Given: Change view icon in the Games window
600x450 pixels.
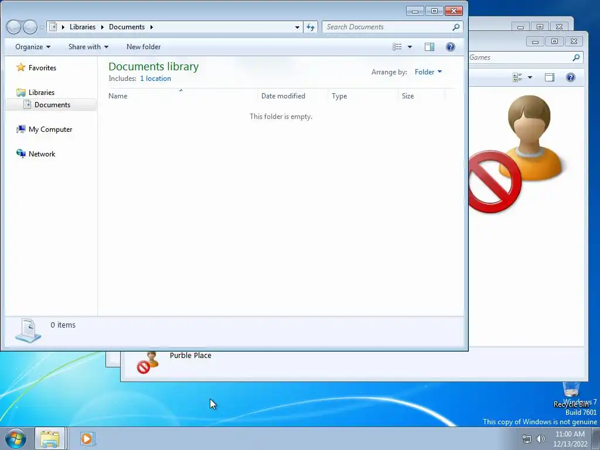Looking at the screenshot, I should (517, 77).
